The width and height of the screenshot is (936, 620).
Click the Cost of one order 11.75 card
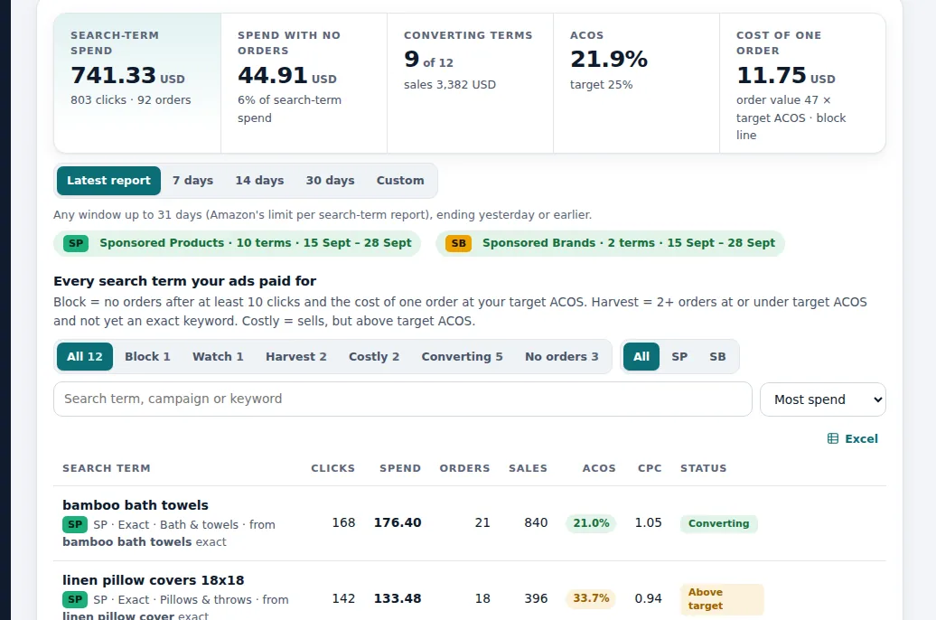[x=802, y=83]
